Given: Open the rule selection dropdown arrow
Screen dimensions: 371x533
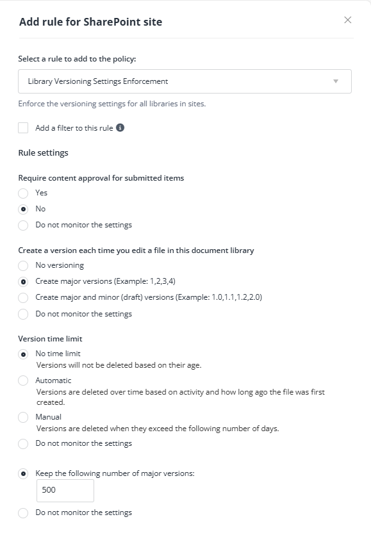Looking at the screenshot, I should [x=336, y=81].
